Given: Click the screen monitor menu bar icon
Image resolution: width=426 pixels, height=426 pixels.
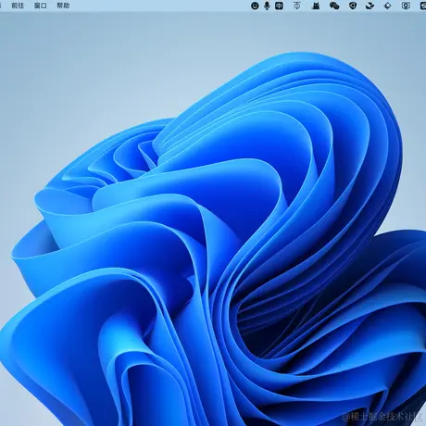Looking at the screenshot, I should (406, 6).
